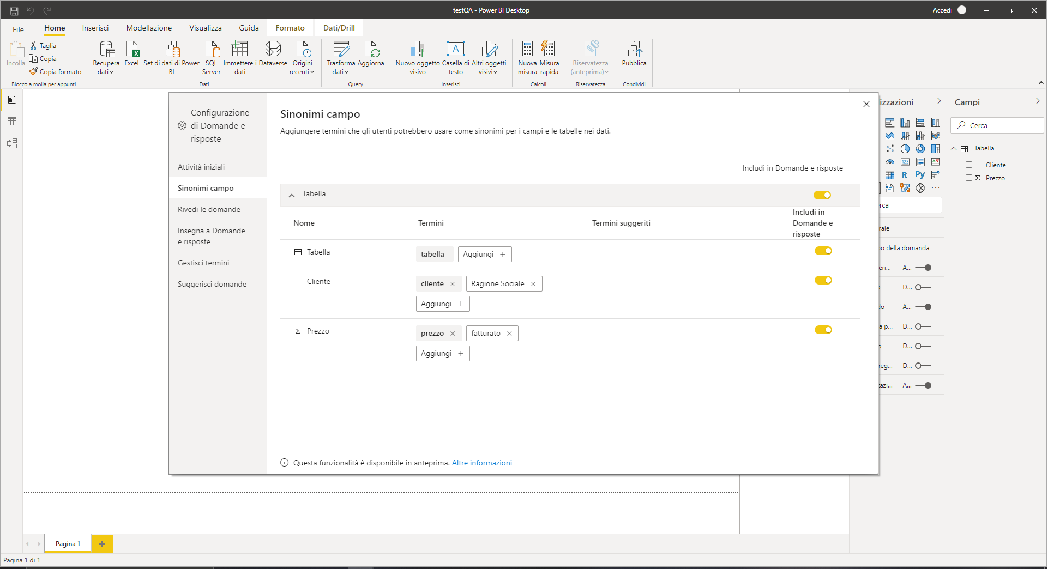Open the Altri oggetti visivi dropdown
Screen dimensions: 1048x569
coord(489,58)
